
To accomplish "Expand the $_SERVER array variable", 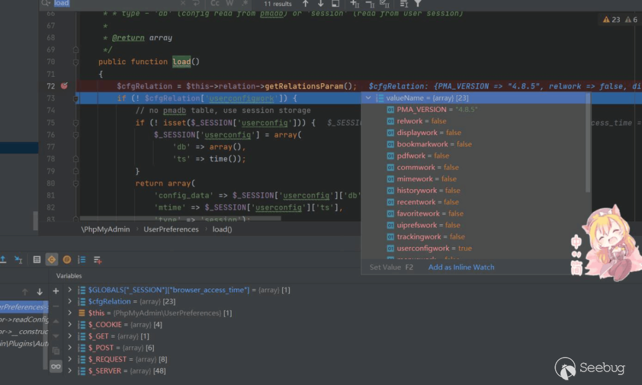I will [x=70, y=371].
